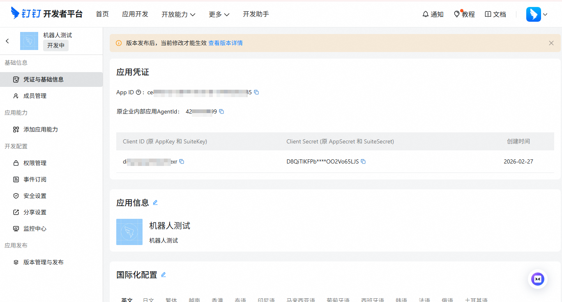Open the 文档 documentation
Screen dimensions: 562x302
pos(495,14)
